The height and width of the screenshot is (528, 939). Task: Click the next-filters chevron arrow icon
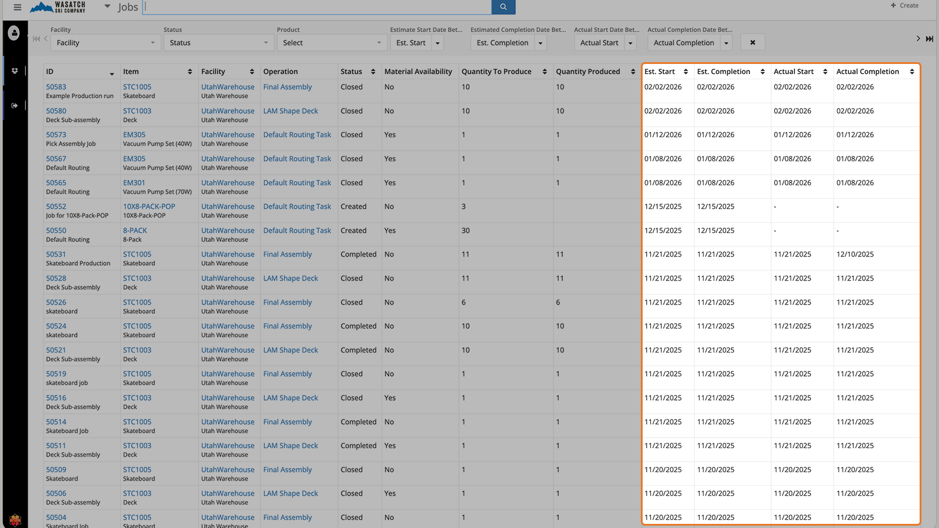pos(918,38)
